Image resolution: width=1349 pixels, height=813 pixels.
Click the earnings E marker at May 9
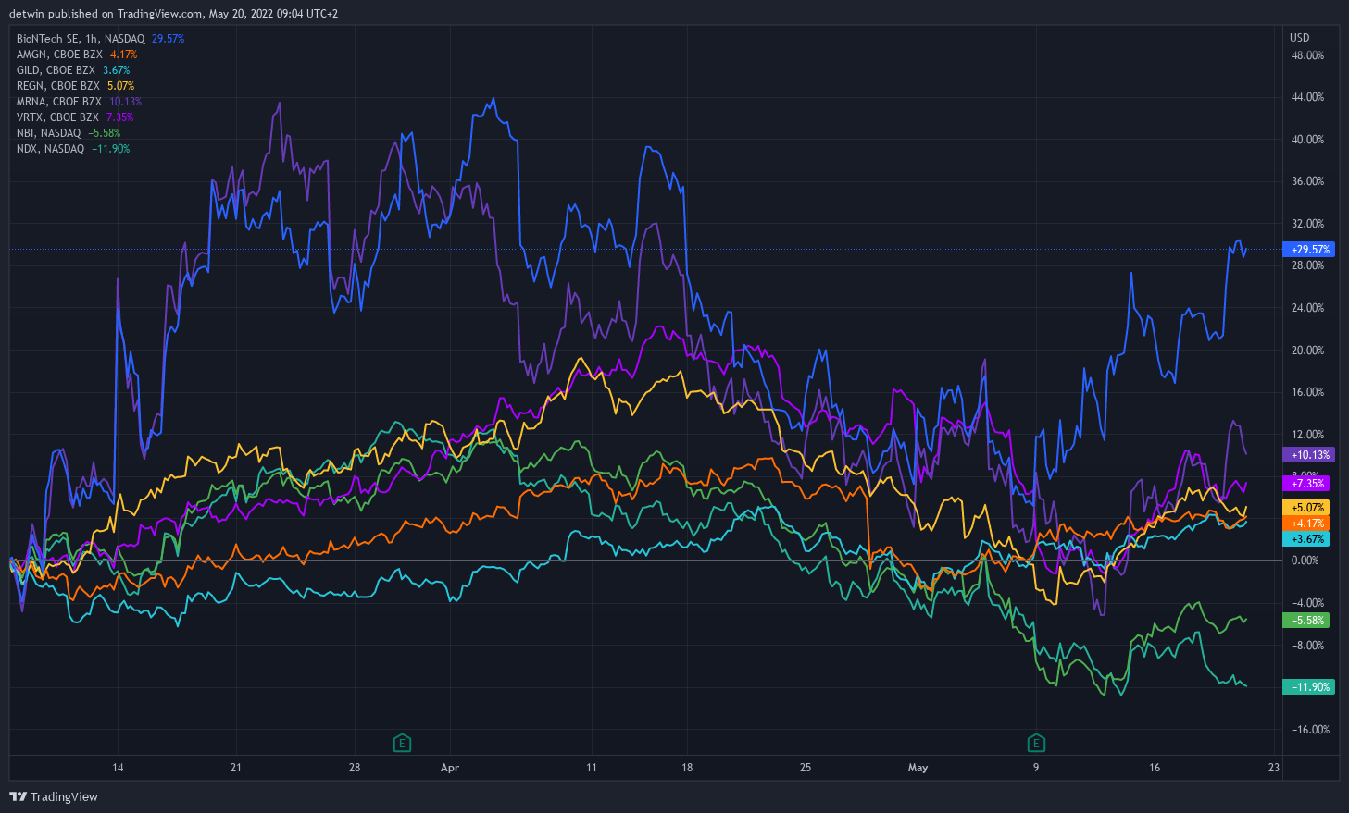click(x=1036, y=743)
